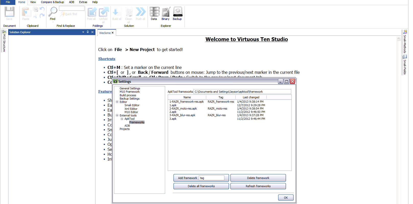
Task: Click the Refresh frameworks button
Action: 258,186
